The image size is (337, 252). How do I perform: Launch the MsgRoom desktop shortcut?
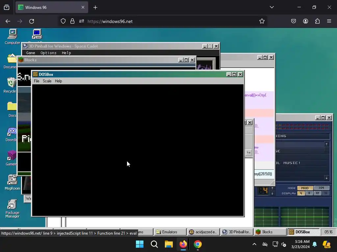[x=13, y=182]
